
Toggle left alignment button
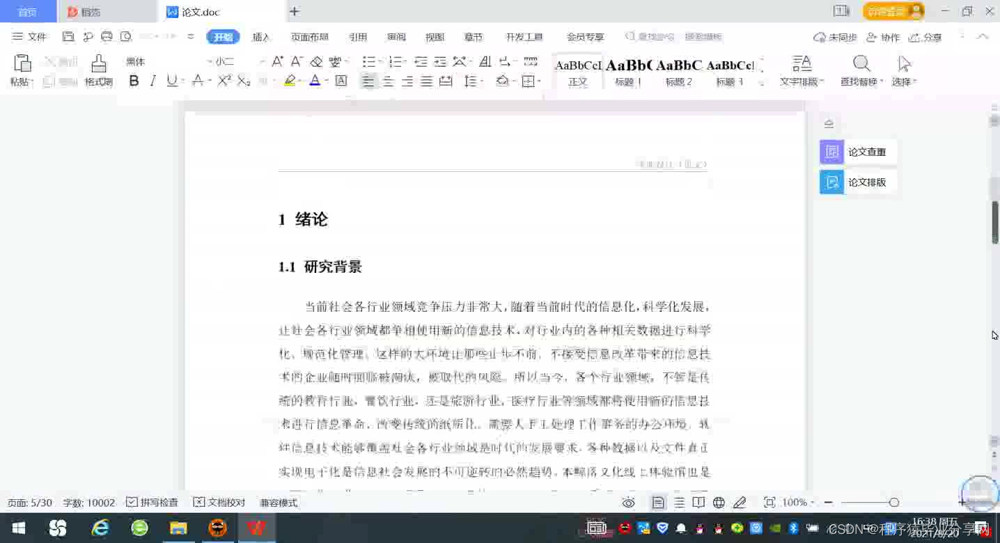click(x=368, y=81)
